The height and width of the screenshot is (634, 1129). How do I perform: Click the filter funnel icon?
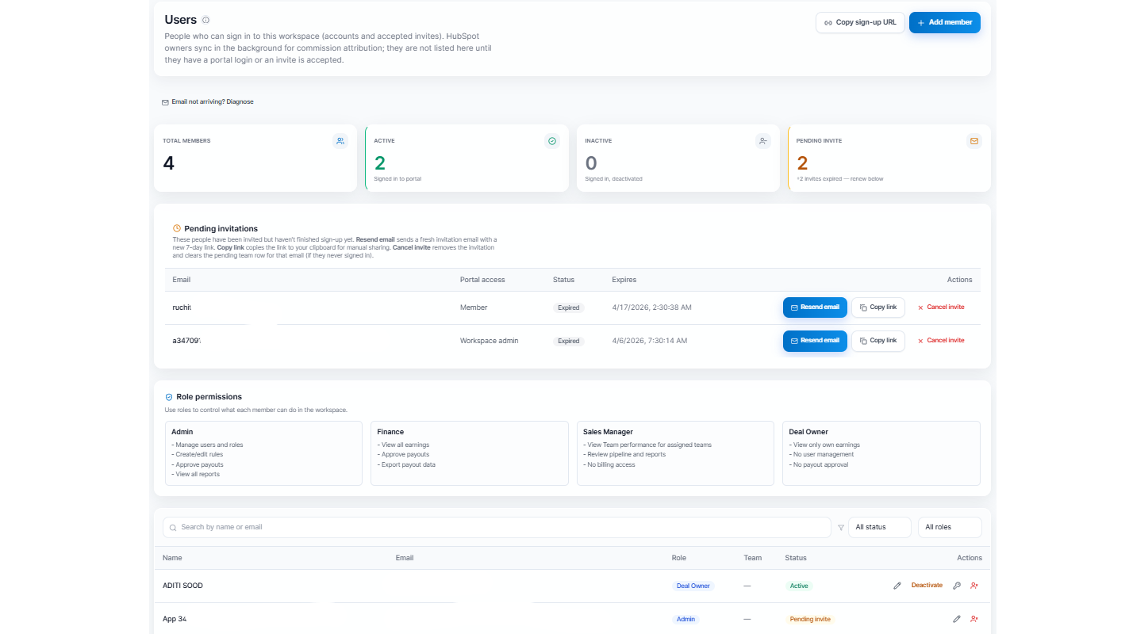[x=841, y=527]
